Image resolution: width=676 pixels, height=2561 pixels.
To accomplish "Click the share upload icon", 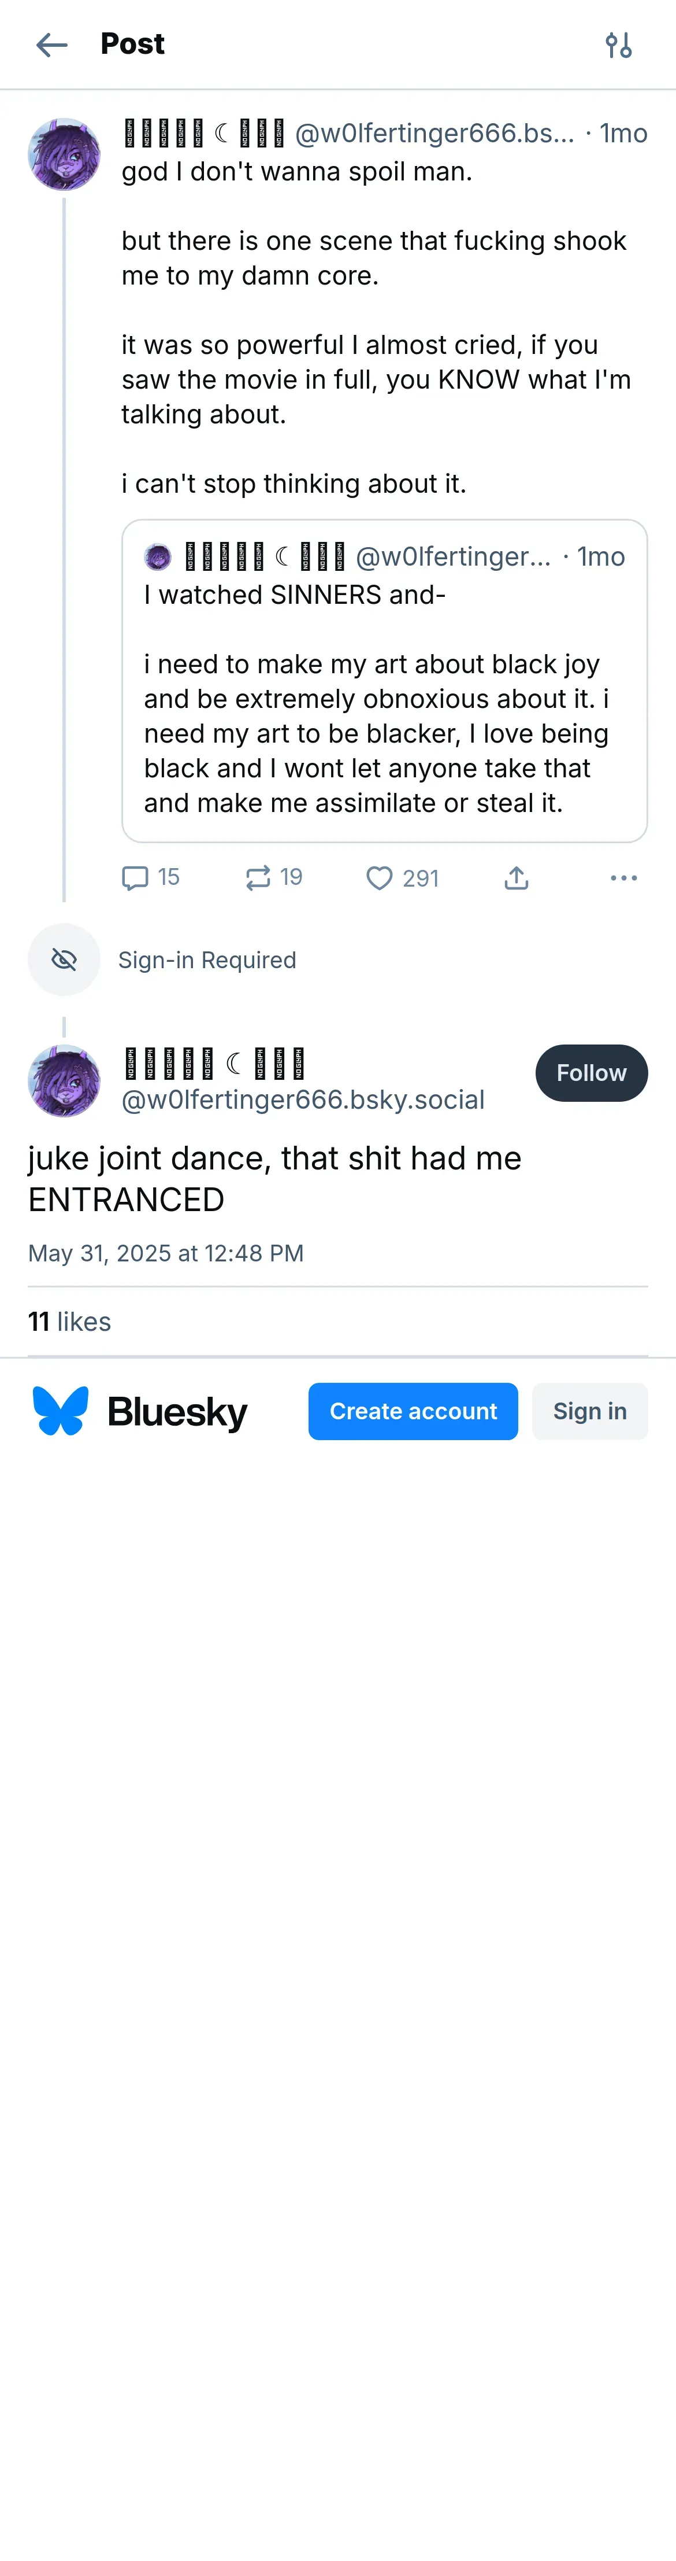I will 516,878.
